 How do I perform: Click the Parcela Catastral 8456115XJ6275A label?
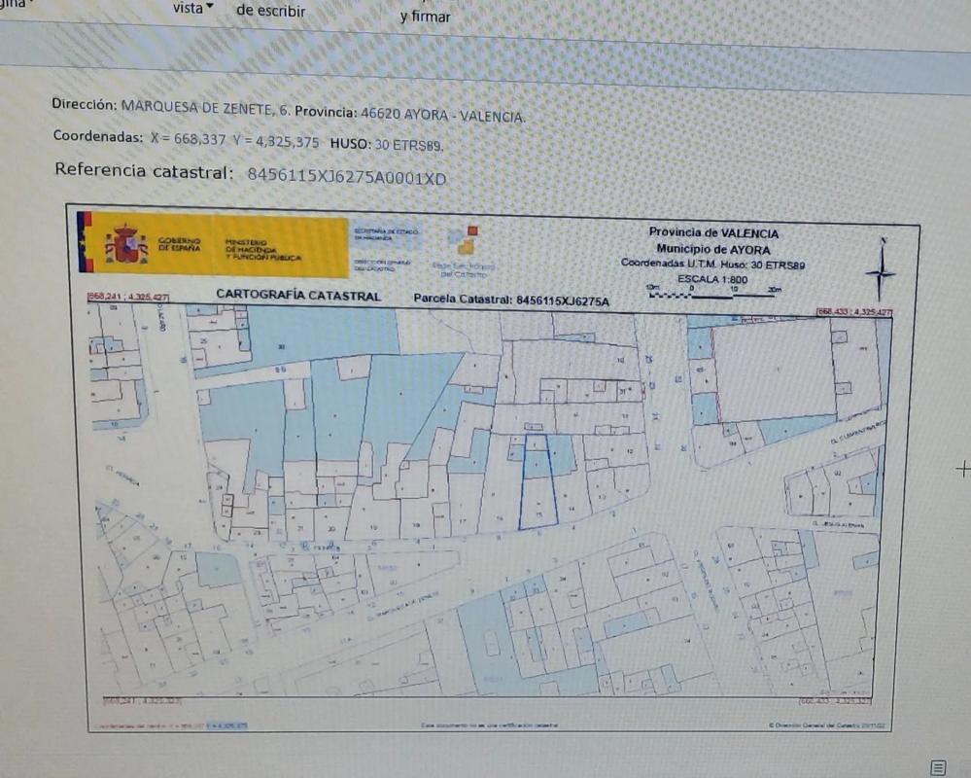(510, 301)
